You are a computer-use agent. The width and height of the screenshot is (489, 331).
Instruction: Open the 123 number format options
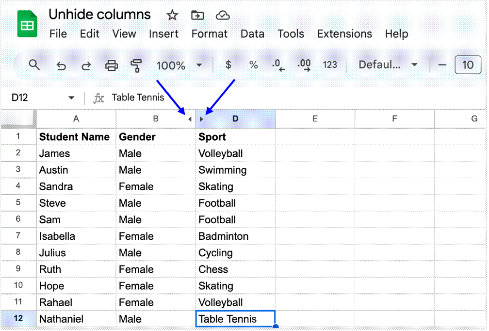click(330, 65)
